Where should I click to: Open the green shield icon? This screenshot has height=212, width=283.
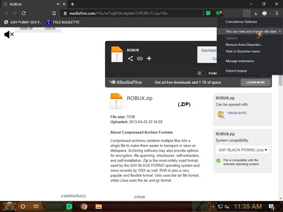(x=219, y=13)
